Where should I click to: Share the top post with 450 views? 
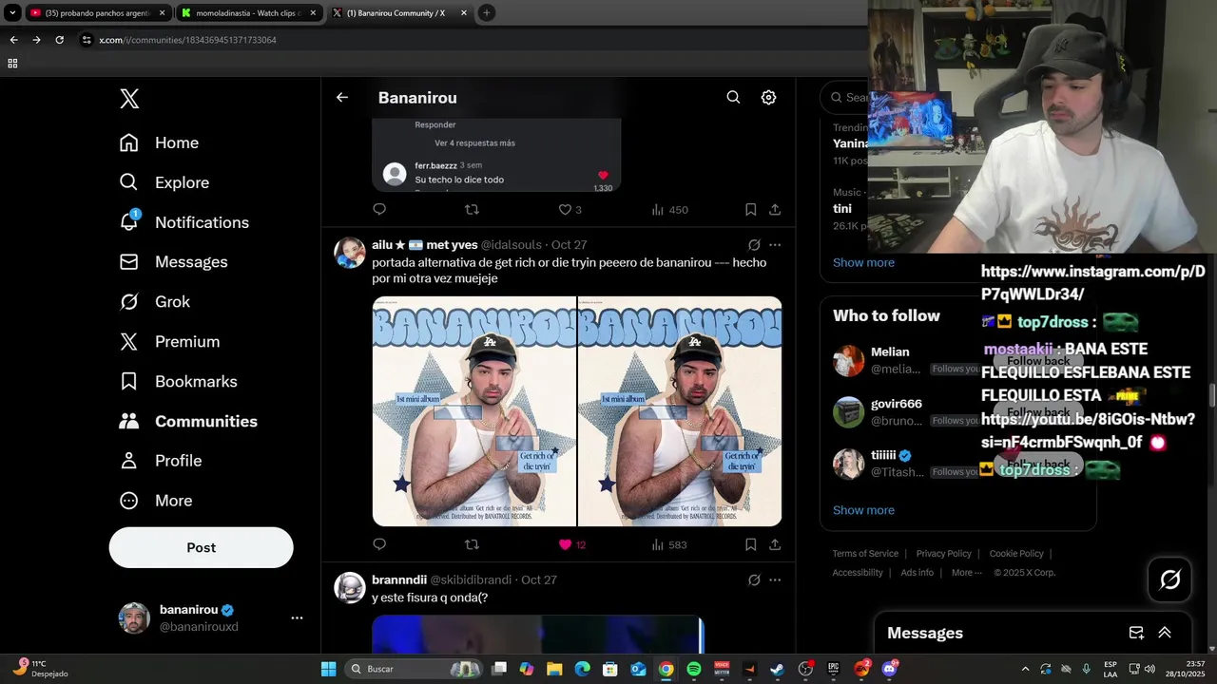[x=775, y=210]
